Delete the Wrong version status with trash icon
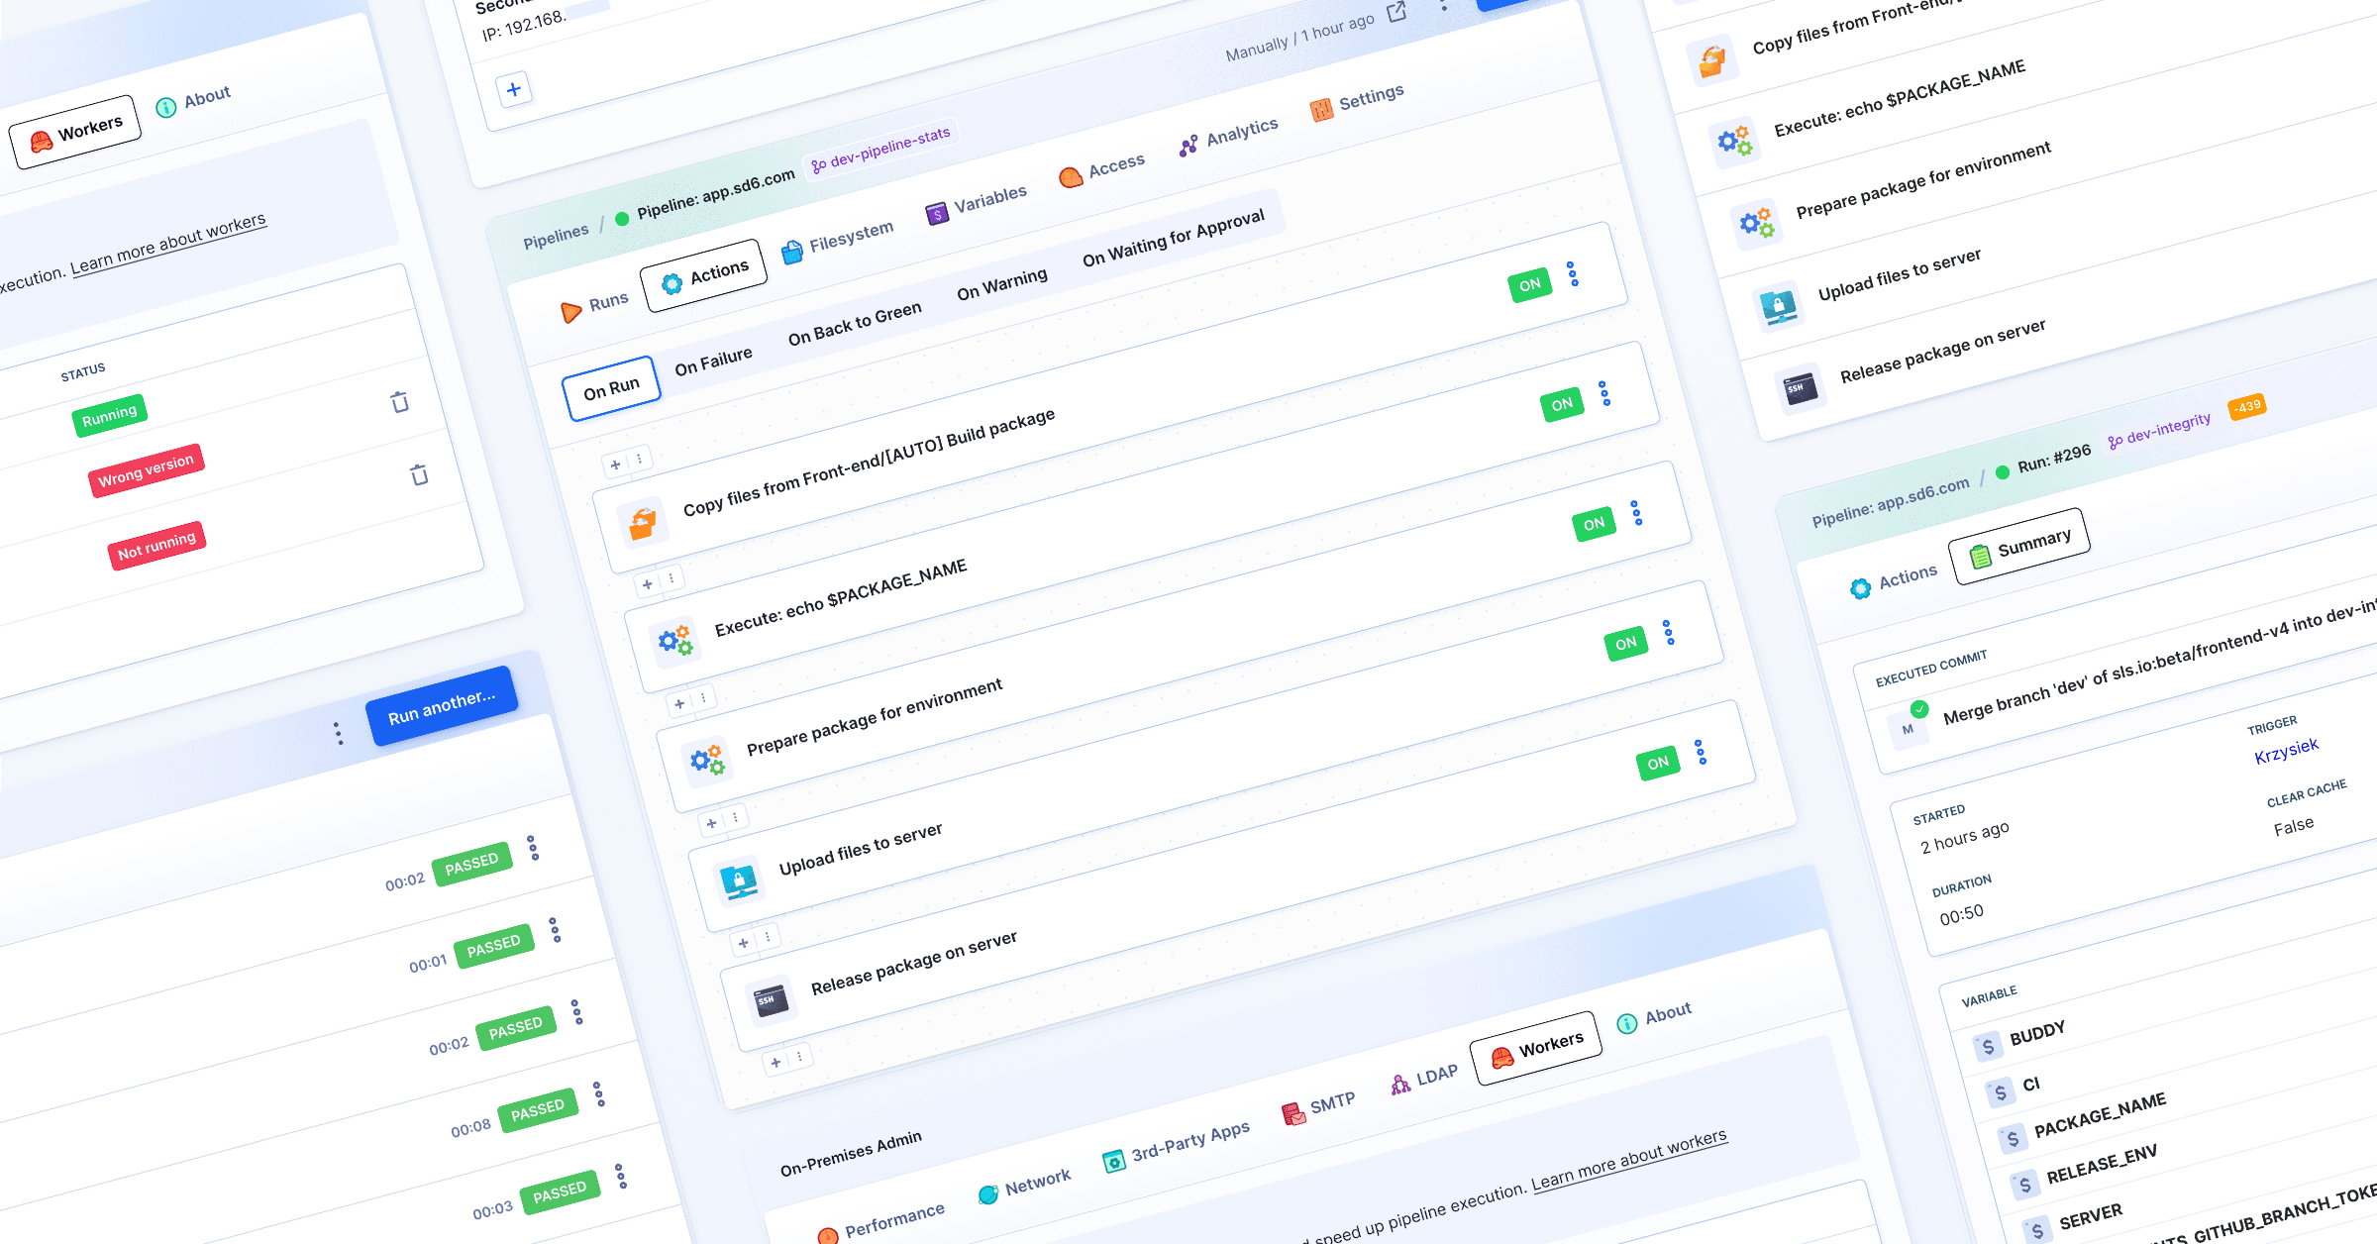This screenshot has width=2377, height=1244. [417, 472]
